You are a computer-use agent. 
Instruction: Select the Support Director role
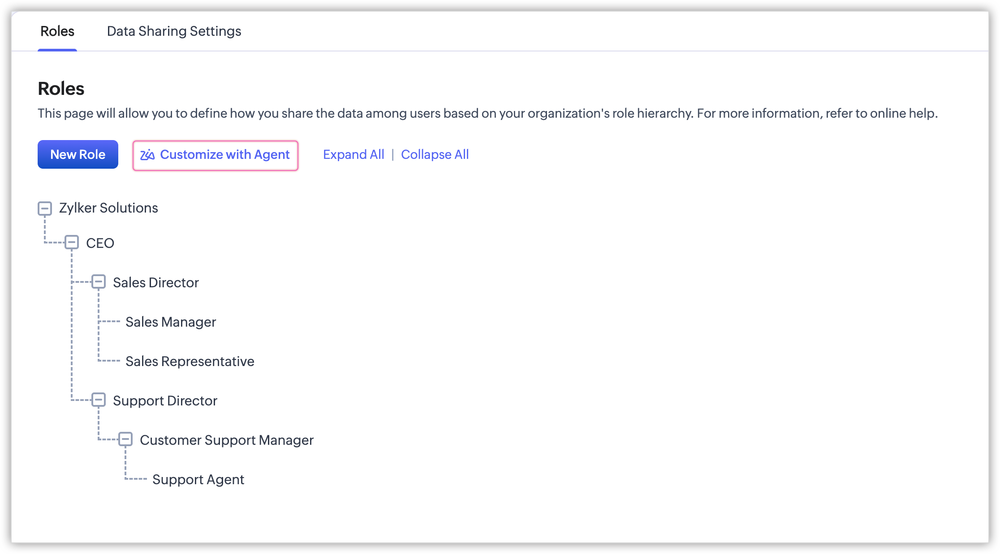click(165, 401)
